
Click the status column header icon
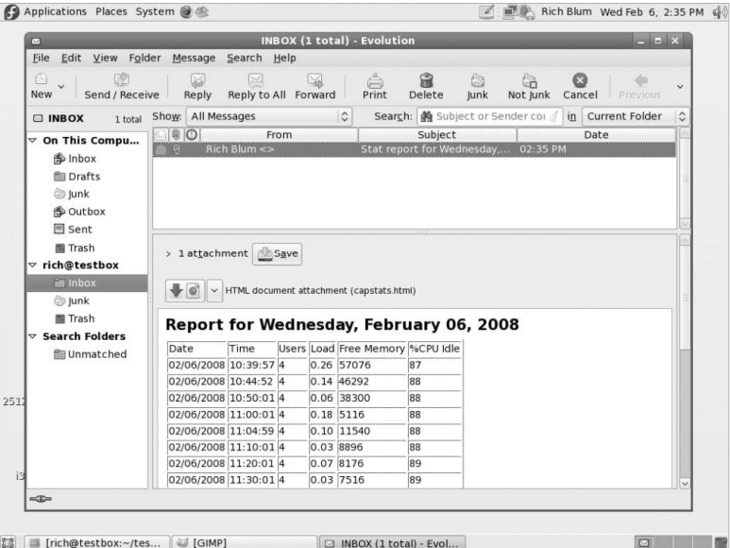point(161,135)
